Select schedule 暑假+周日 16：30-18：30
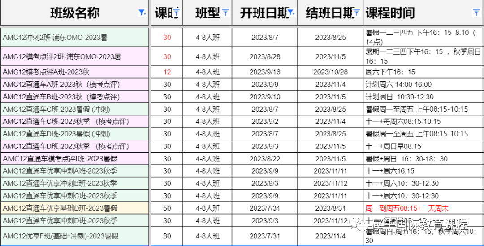 [406, 159]
